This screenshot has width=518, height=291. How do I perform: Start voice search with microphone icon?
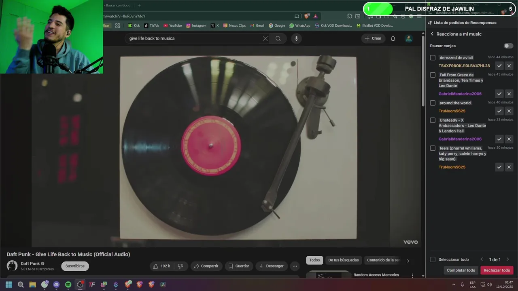point(296,38)
